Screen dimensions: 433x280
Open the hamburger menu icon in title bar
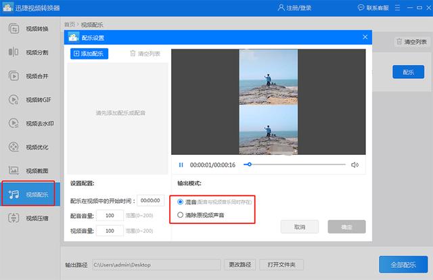tap(397, 7)
